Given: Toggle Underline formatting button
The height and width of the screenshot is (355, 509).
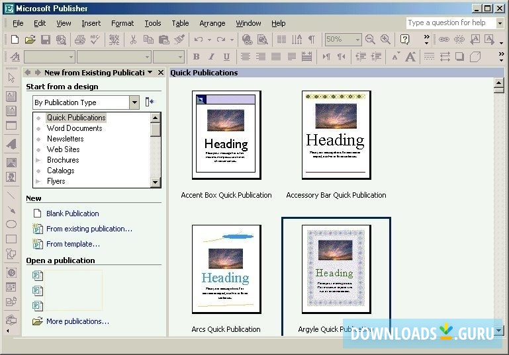Looking at the screenshot, I should point(226,57).
